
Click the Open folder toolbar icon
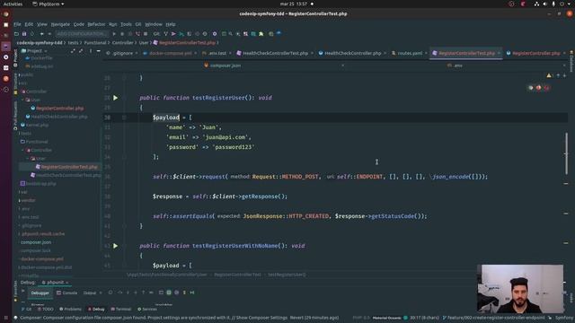pyautogui.click(x=16, y=34)
